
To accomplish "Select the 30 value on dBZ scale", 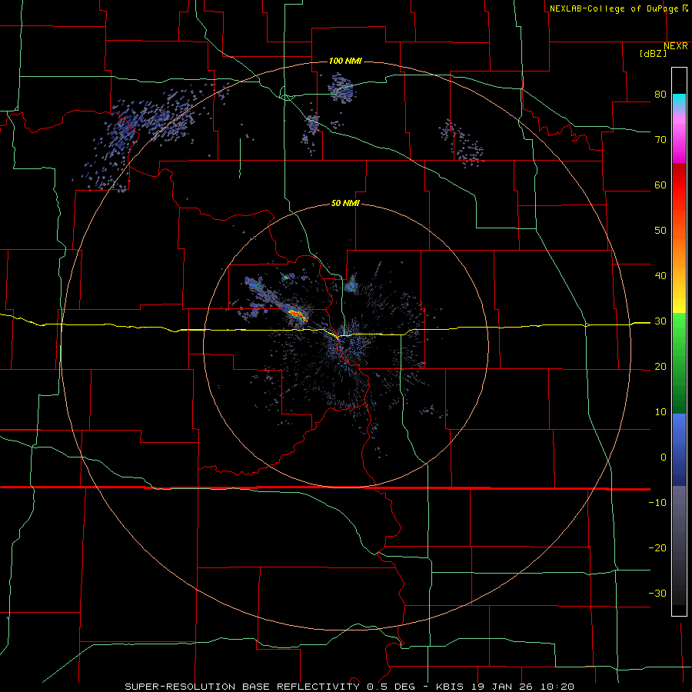I will (660, 321).
